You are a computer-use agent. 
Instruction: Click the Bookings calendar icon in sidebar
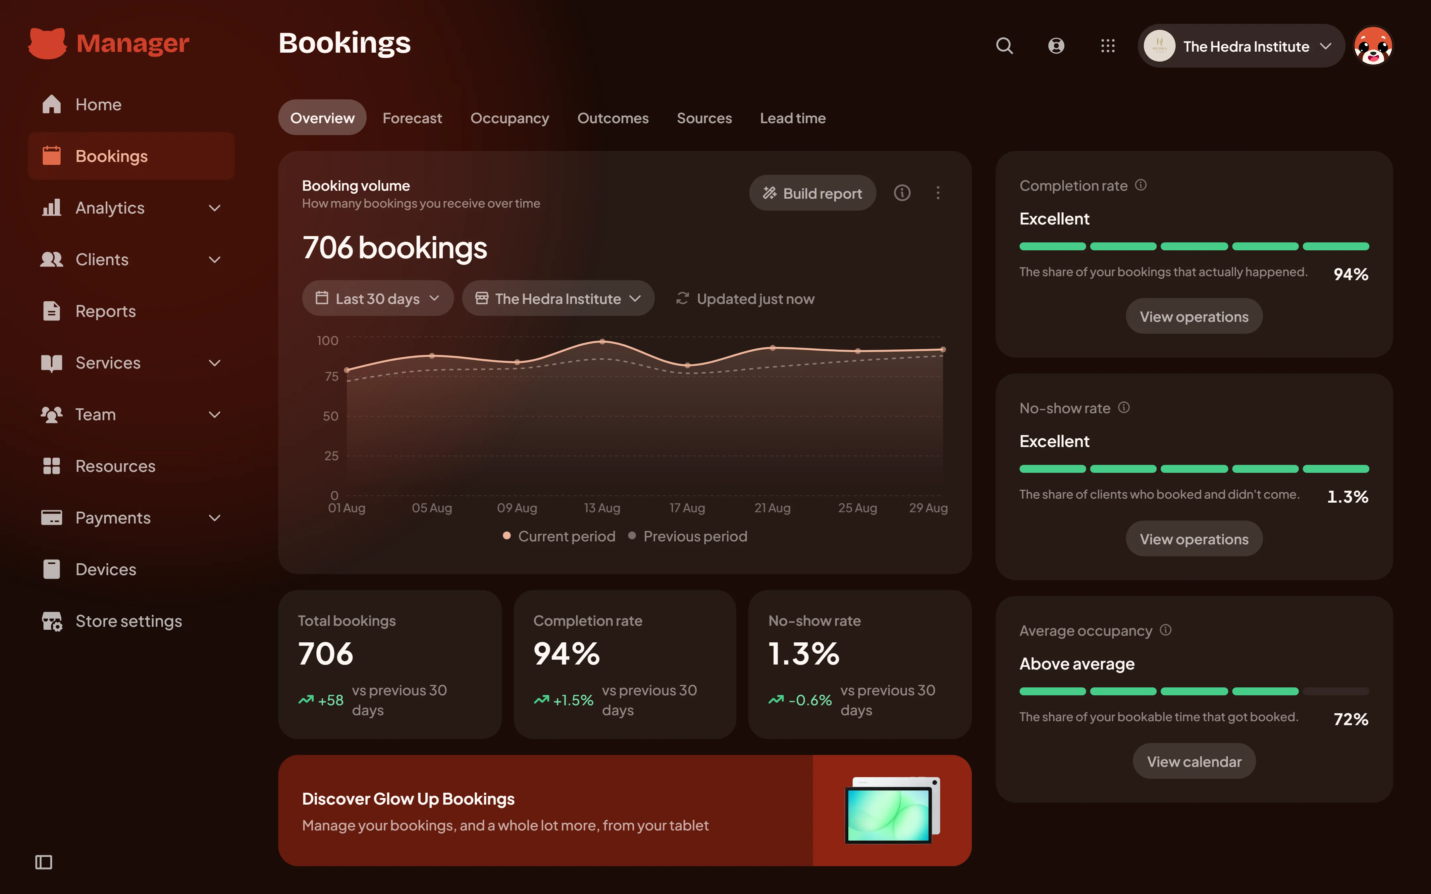(x=51, y=156)
